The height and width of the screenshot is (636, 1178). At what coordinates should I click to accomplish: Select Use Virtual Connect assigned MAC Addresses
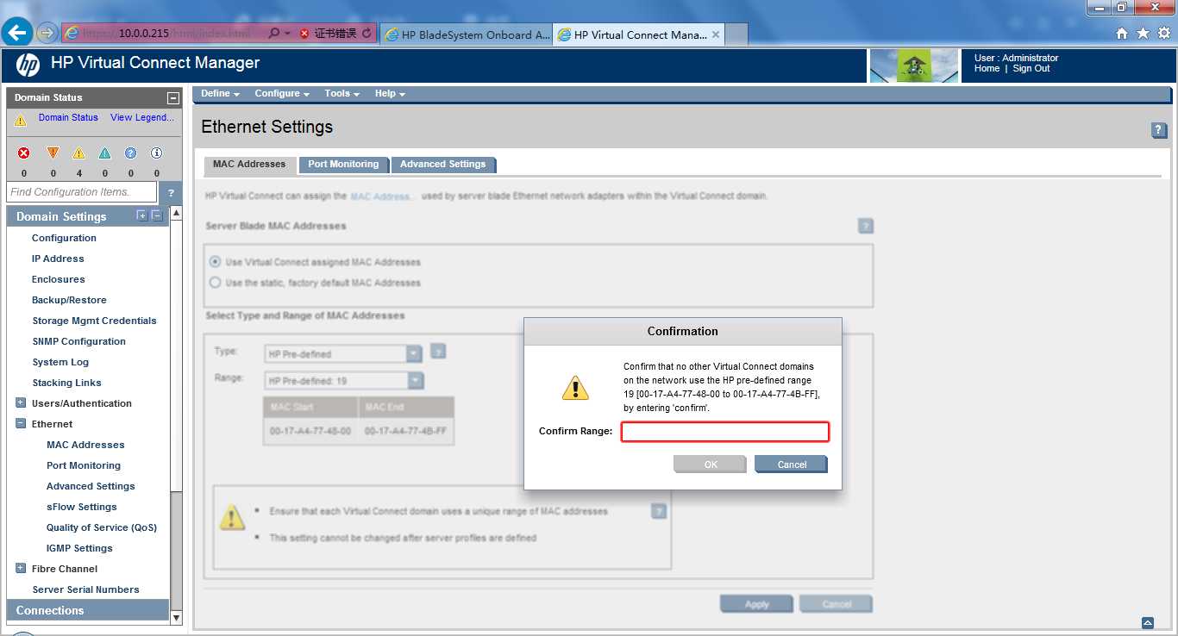point(216,262)
